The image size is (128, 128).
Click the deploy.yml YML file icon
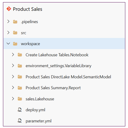(20, 110)
